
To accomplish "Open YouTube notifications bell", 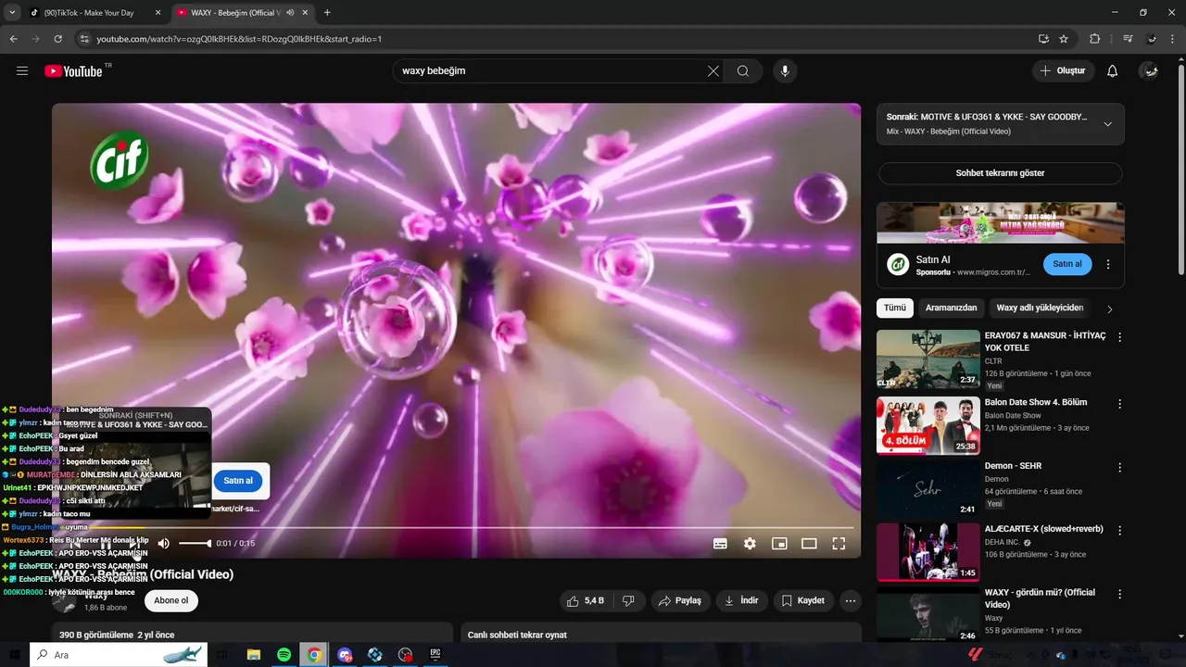I will coord(1113,71).
